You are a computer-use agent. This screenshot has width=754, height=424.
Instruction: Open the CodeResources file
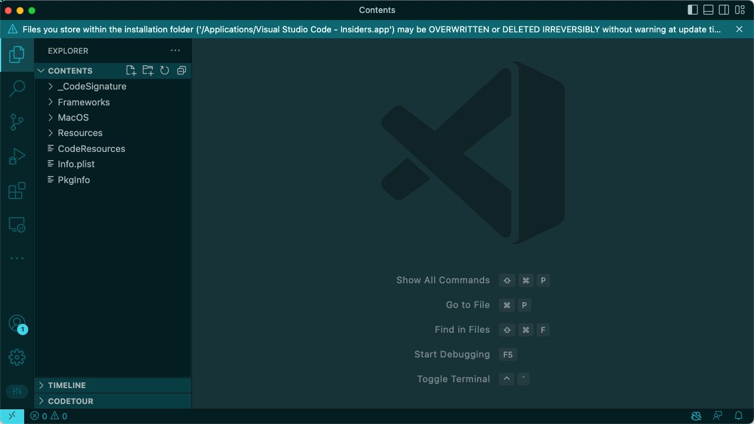pos(113,148)
